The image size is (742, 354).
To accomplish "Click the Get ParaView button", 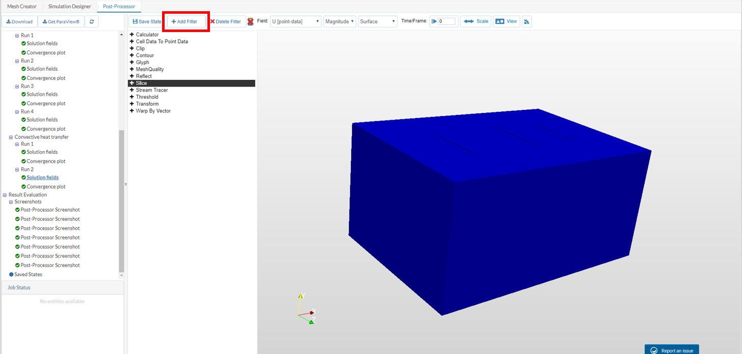I will click(61, 21).
